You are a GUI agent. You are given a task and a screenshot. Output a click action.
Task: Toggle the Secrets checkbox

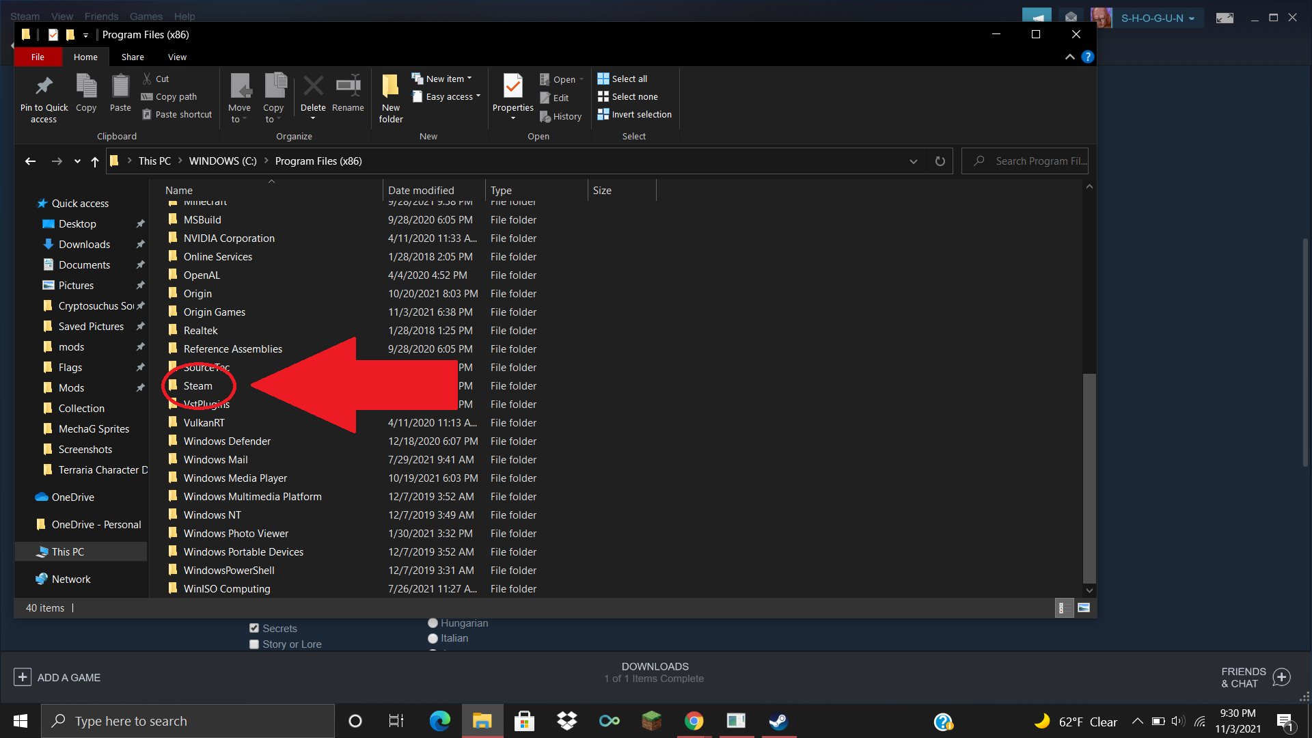[x=254, y=628]
